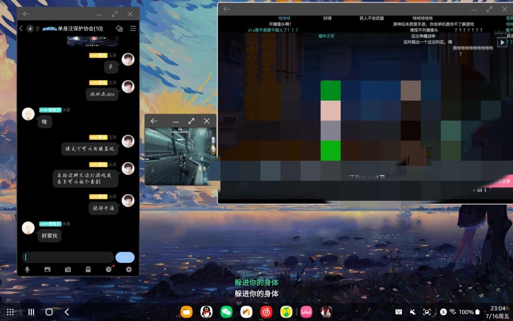Click 玉泽's avatar beside 战双在dex message
The height and width of the screenshot is (321, 513).
point(128,87)
